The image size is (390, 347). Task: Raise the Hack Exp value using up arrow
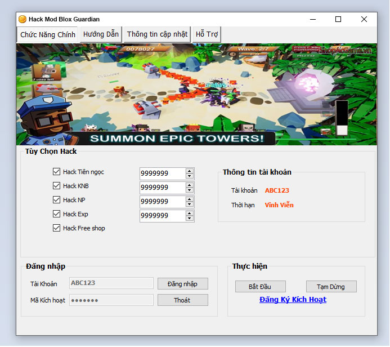click(190, 213)
